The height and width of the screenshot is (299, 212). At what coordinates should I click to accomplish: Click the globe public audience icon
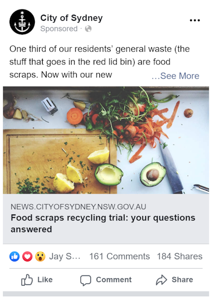coord(88,29)
